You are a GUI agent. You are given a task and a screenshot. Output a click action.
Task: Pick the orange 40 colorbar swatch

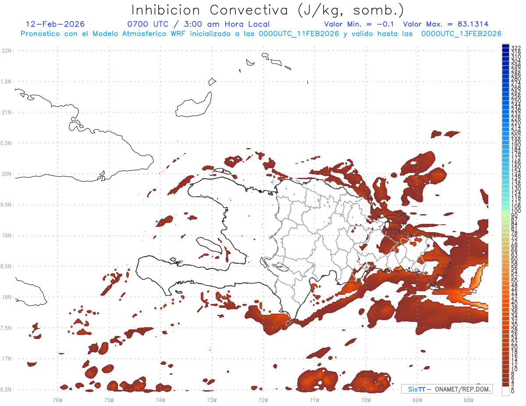tap(505, 303)
